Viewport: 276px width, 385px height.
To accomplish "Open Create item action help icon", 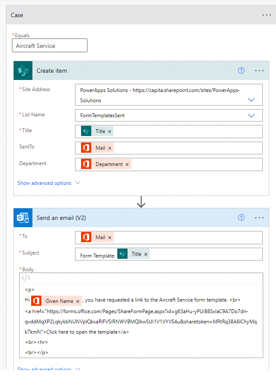I will click(x=241, y=71).
